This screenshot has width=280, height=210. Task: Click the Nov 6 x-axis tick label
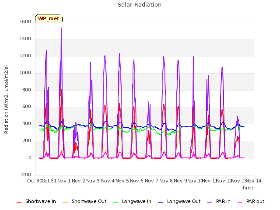(x=137, y=181)
